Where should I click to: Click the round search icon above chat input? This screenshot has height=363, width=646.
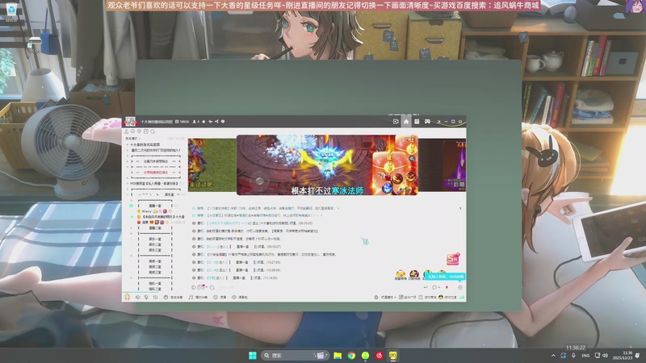(x=212, y=287)
